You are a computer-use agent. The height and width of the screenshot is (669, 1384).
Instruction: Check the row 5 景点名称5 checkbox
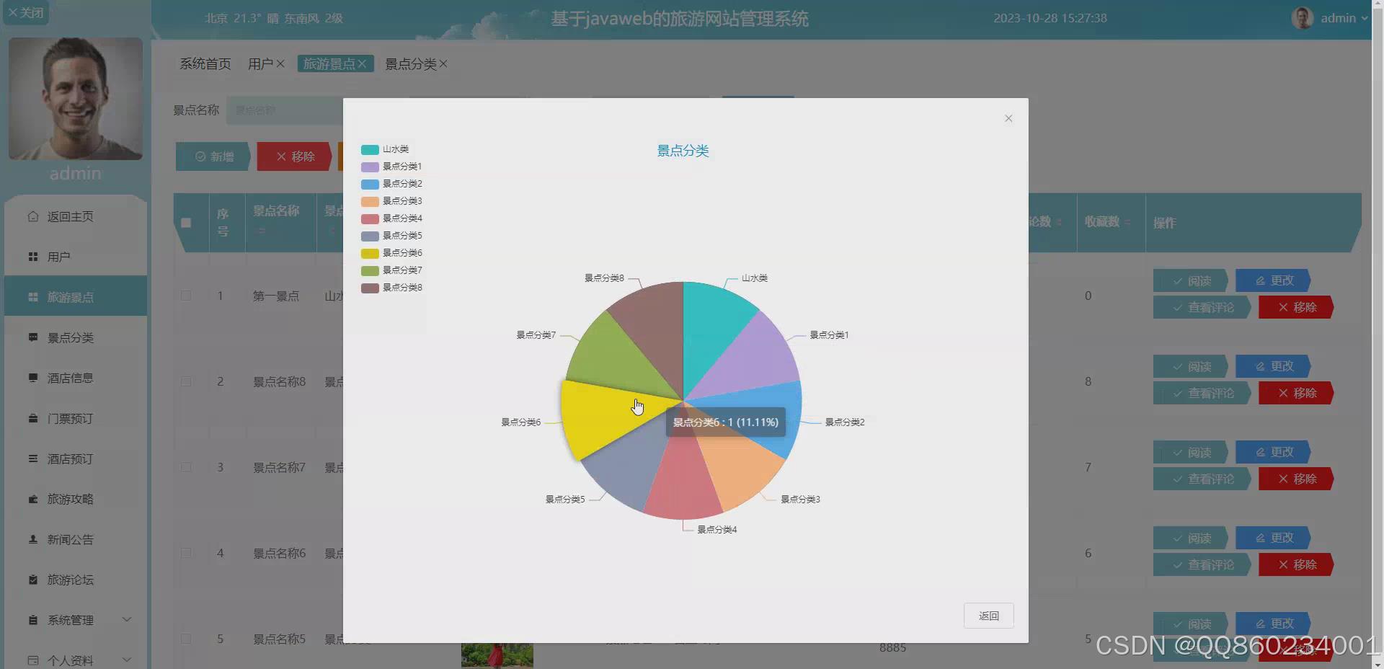186,639
